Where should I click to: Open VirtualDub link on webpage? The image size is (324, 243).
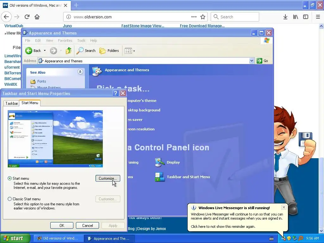[x=14, y=26]
